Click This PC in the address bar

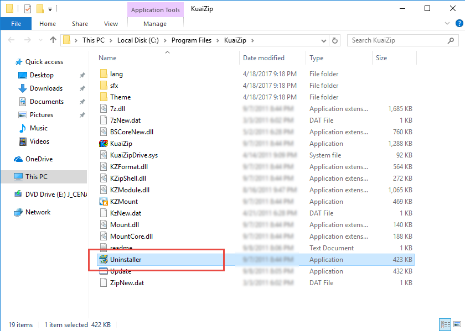pyautogui.click(x=94, y=40)
